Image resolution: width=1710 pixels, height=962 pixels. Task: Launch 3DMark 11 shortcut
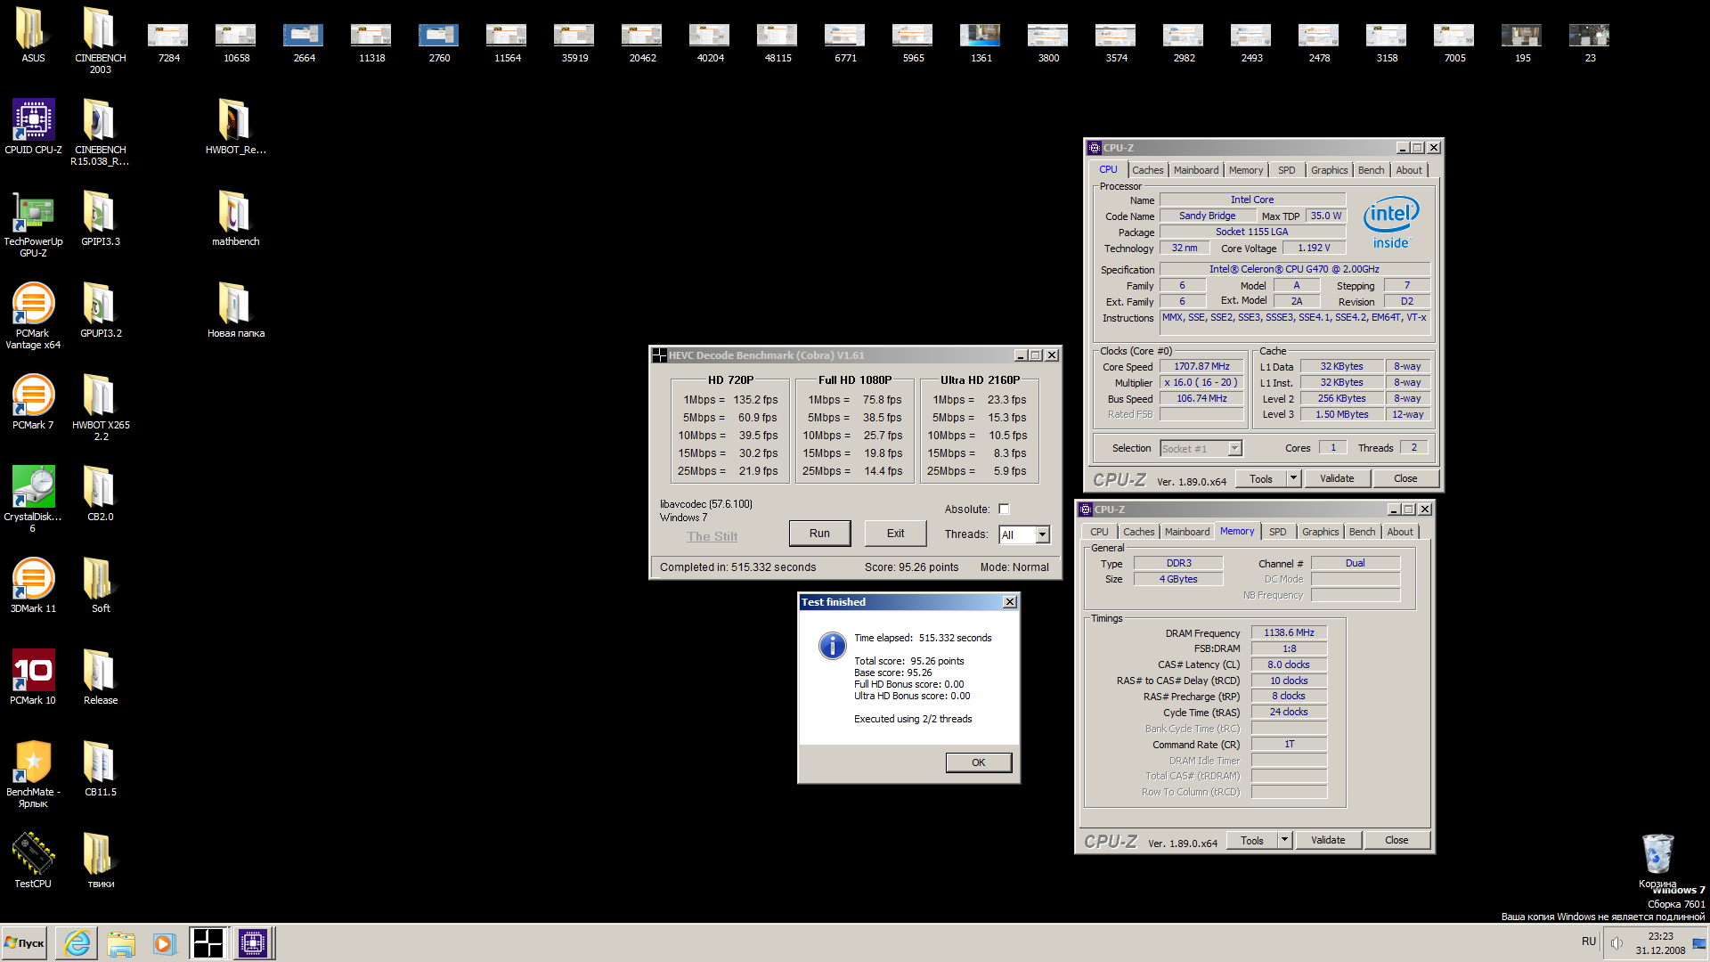(33, 585)
